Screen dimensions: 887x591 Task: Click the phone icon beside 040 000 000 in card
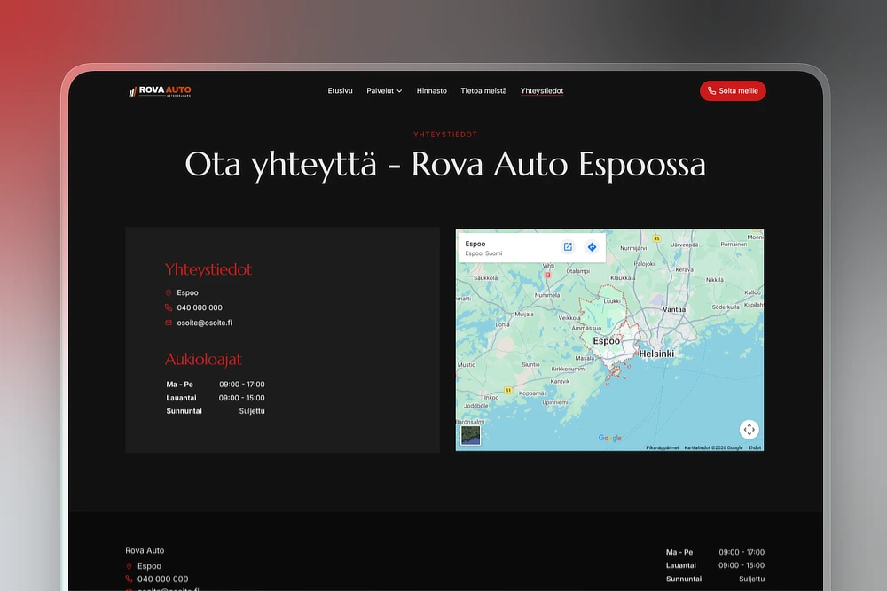click(x=168, y=307)
